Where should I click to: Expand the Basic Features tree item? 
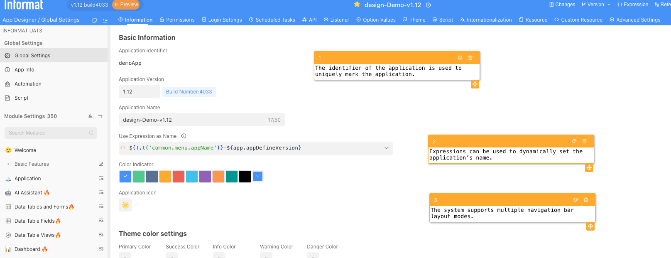tap(8, 164)
